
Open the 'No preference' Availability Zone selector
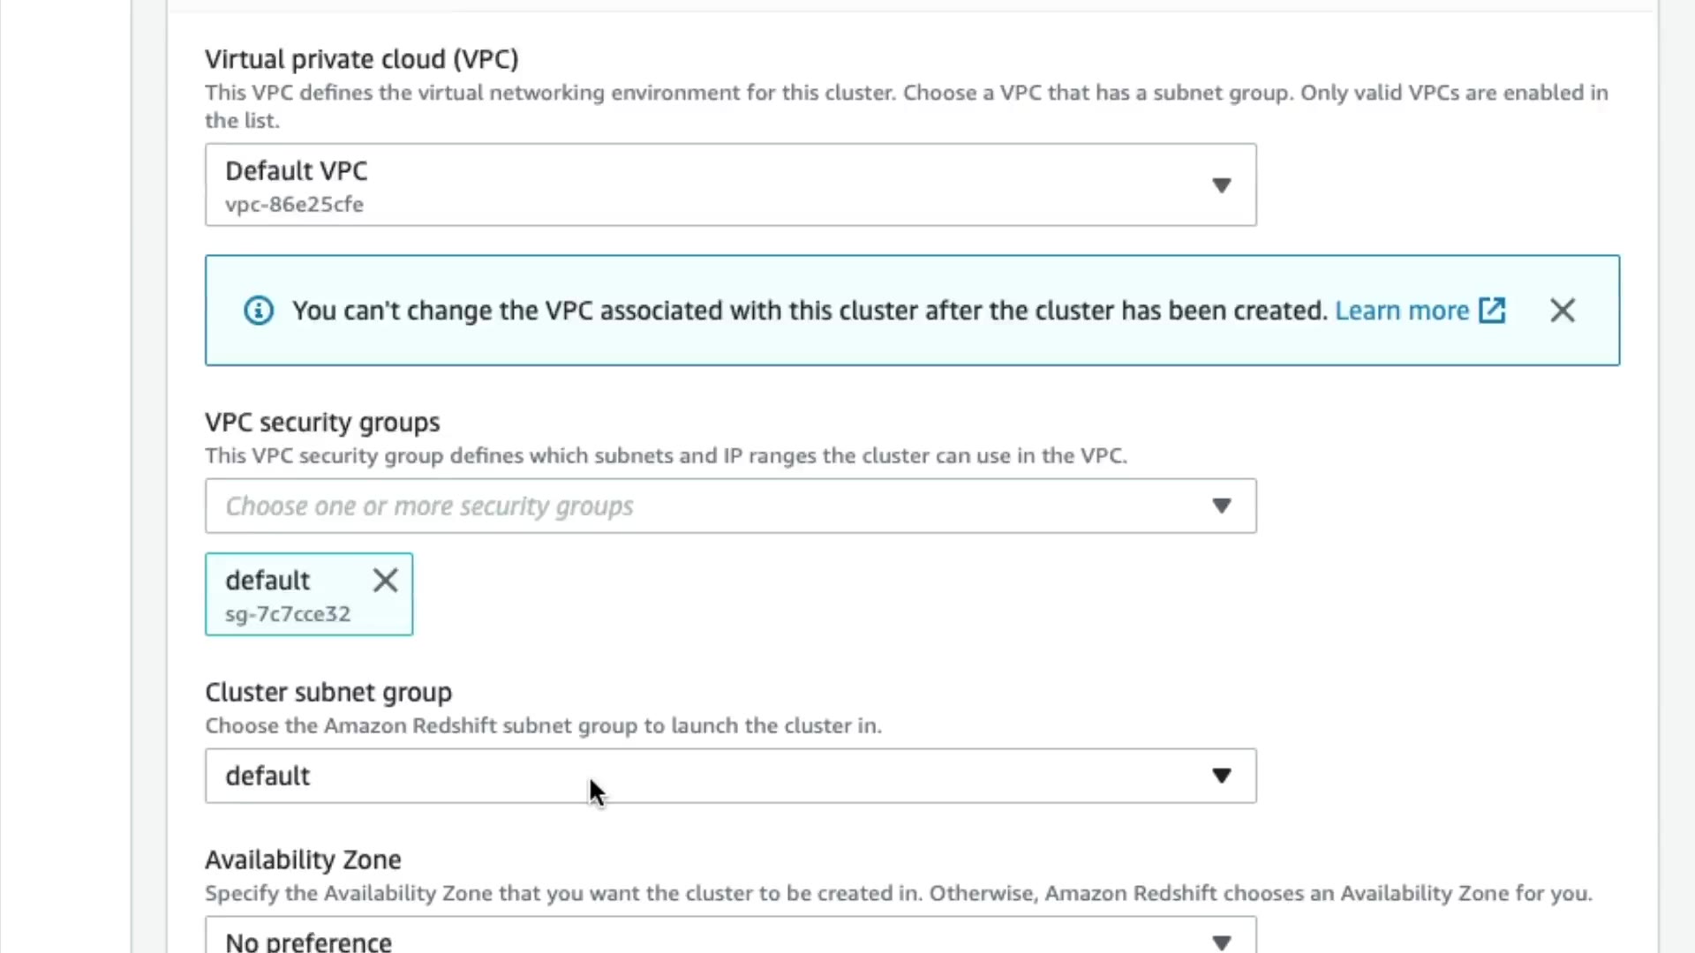pos(308,942)
